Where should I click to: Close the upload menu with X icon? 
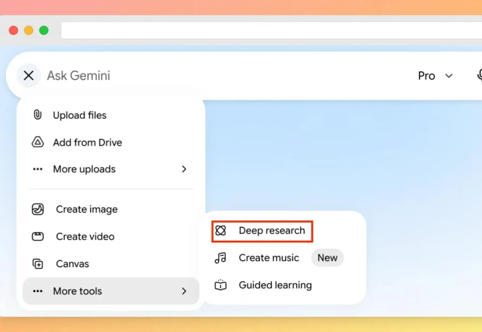click(29, 75)
